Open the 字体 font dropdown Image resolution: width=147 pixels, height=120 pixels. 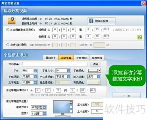point(35,71)
